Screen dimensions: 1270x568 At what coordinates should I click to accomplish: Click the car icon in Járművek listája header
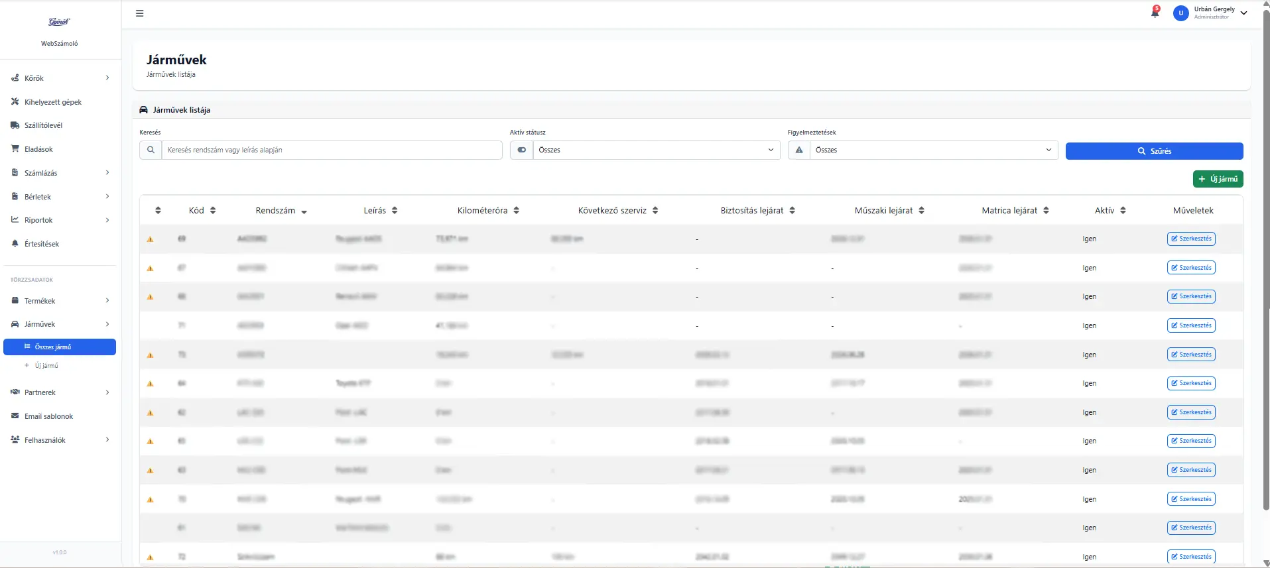click(x=143, y=110)
